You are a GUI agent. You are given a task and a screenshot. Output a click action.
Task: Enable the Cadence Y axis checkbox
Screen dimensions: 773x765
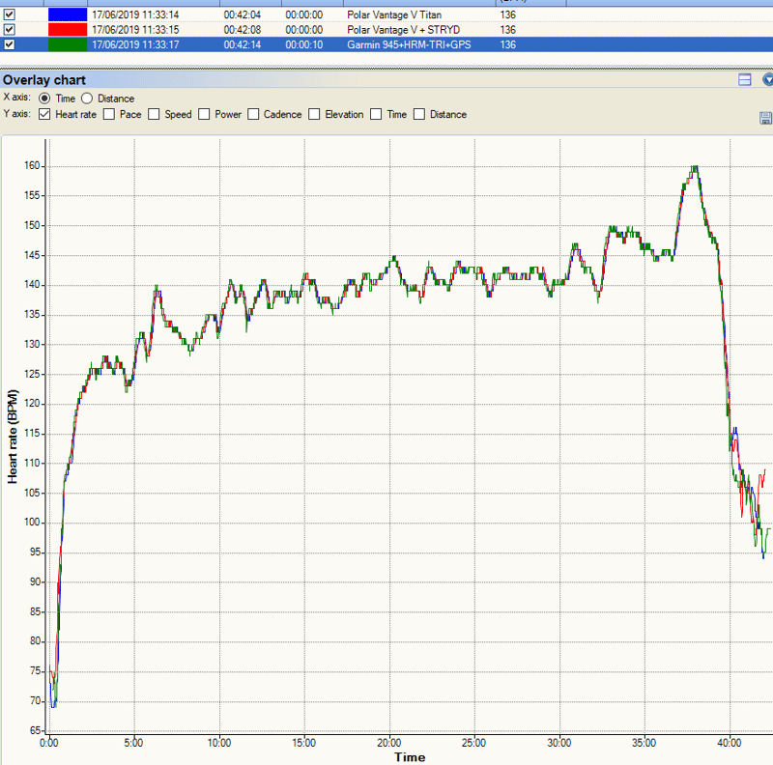pos(253,114)
